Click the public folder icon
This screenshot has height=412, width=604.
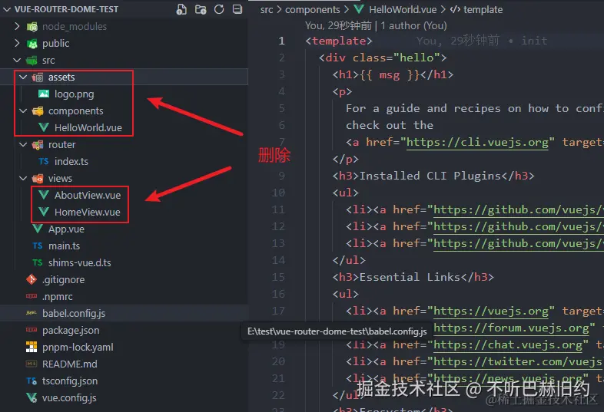[x=32, y=44]
